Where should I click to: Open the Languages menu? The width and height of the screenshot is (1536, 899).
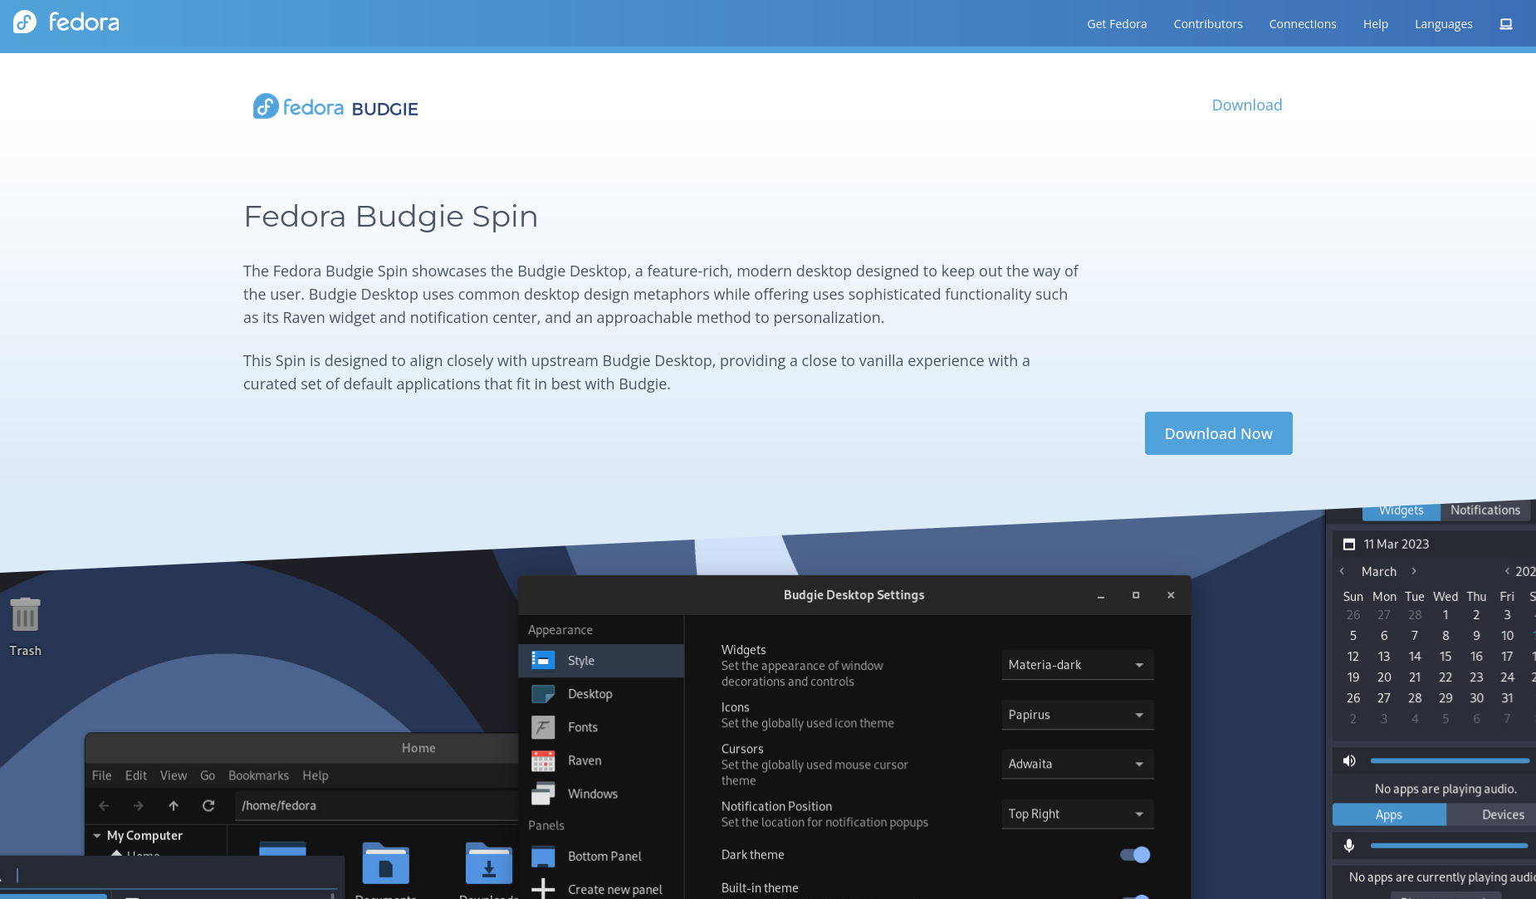click(x=1444, y=24)
